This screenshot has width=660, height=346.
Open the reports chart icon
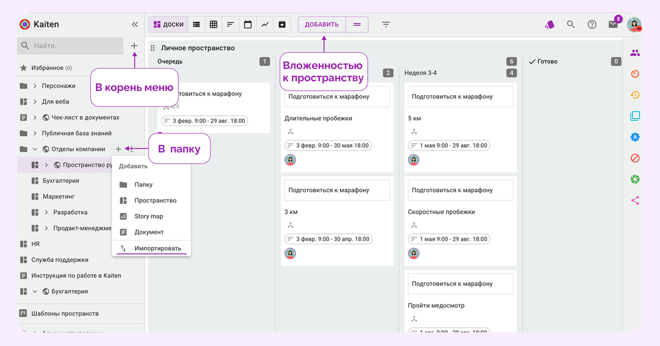265,24
